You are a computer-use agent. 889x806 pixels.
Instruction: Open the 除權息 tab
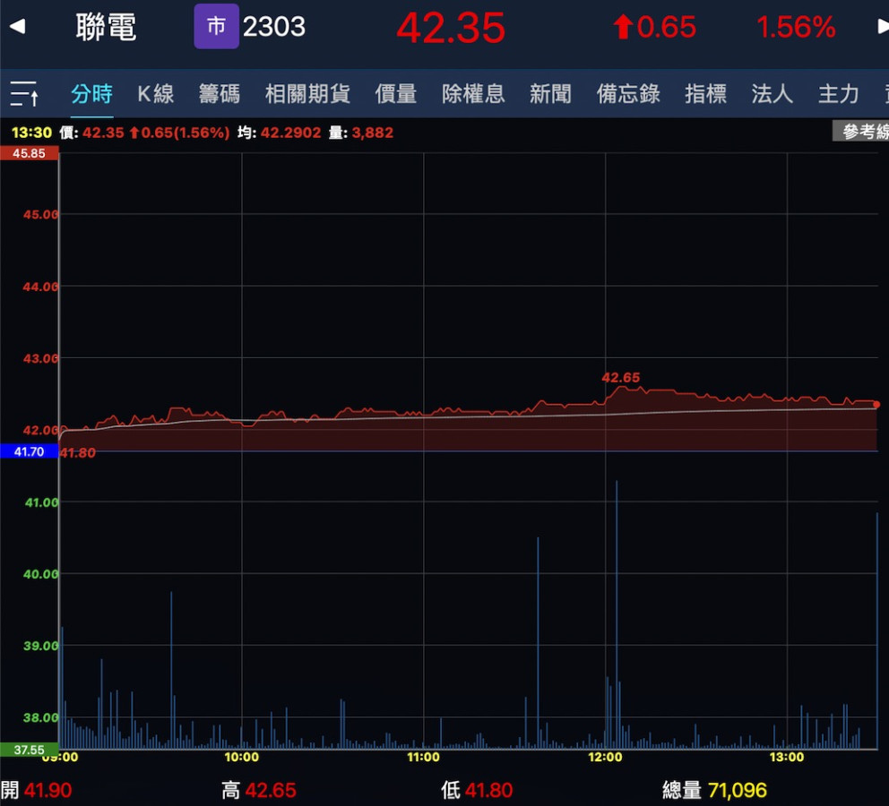pos(473,93)
